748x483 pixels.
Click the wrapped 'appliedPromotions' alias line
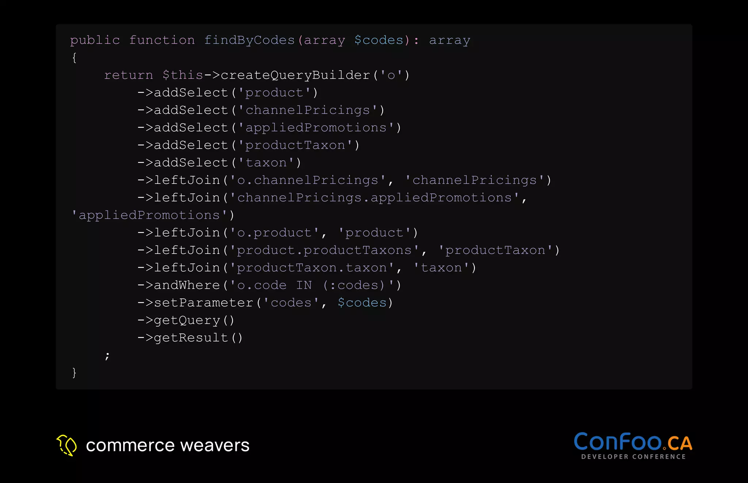(x=153, y=215)
